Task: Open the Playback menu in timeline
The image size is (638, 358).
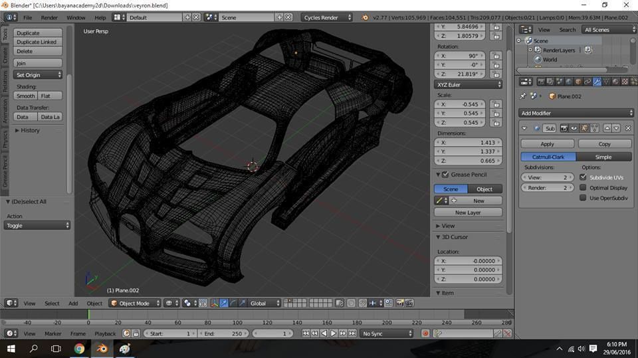Action: pyautogui.click(x=105, y=333)
